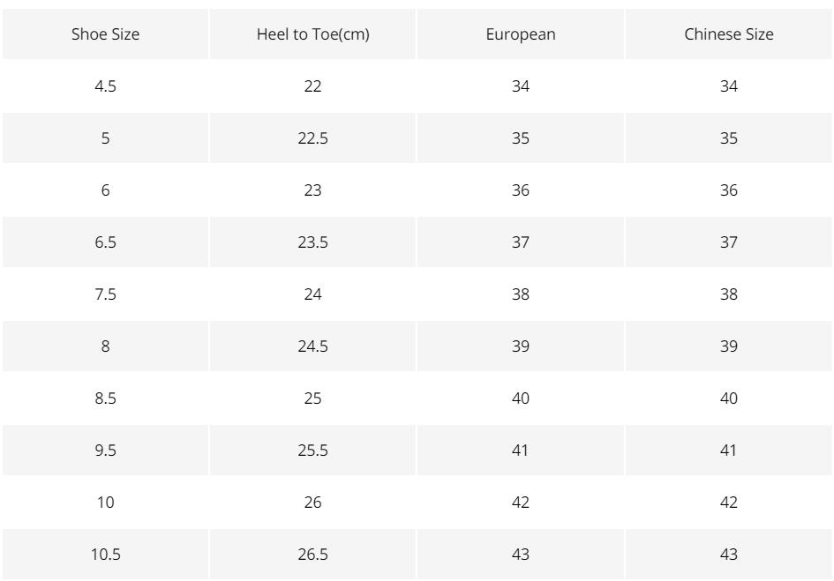Click Chinese size 37 cell
Image resolution: width=834 pixels, height=581 pixels.
(729, 242)
